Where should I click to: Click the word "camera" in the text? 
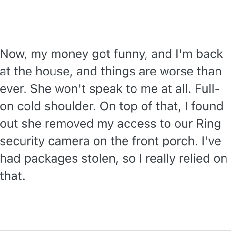click(69, 142)
